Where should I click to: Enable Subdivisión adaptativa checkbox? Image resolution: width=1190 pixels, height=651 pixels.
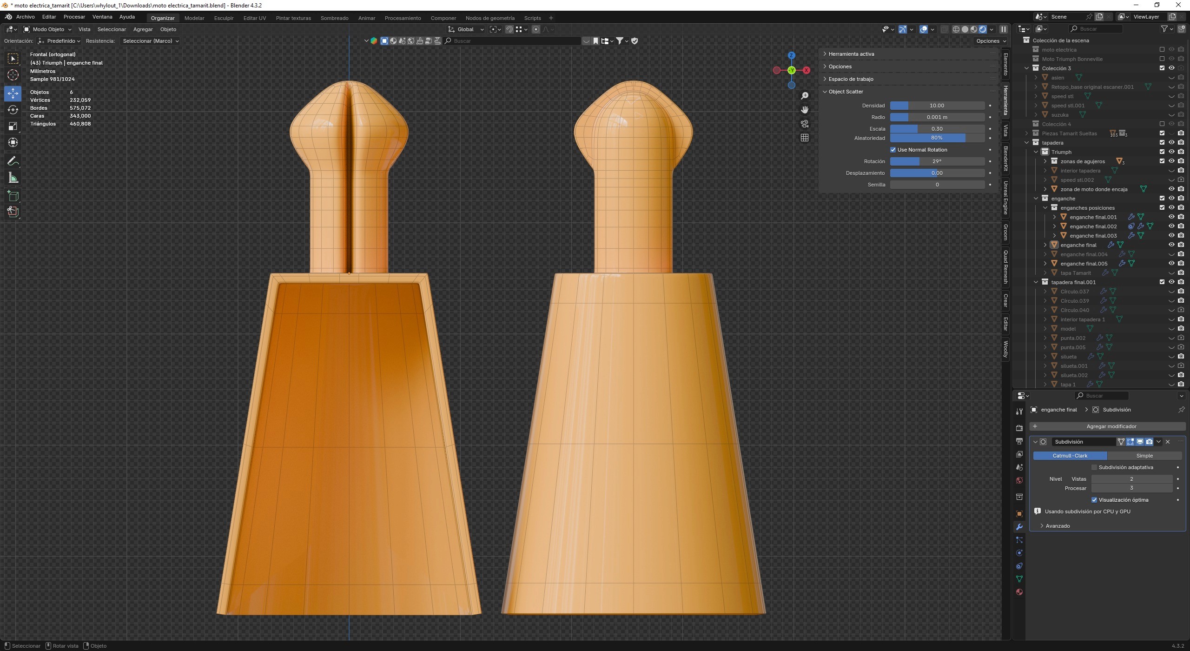tap(1094, 467)
